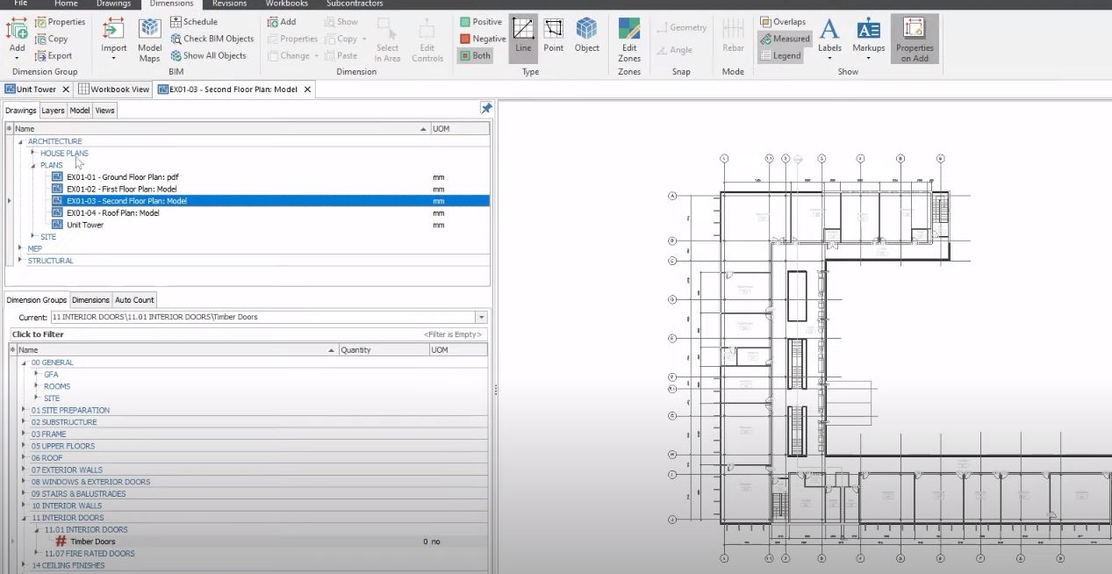Expand the STRUCTURAL node

pyautogui.click(x=20, y=261)
